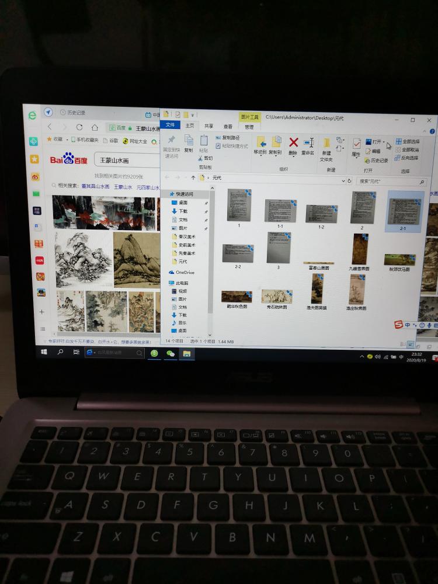The image size is (438, 584).
Task: Toggle the Sogou IME microphone input button
Action: point(429,325)
